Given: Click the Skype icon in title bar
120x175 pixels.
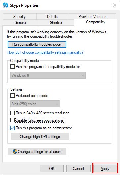Looking at the screenshot, I should click(x=5, y=5).
